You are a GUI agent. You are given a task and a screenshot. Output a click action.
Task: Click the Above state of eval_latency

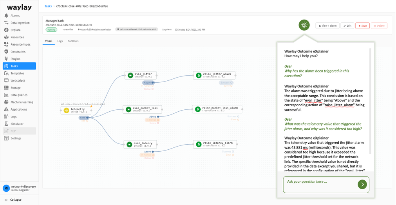point(149,152)
